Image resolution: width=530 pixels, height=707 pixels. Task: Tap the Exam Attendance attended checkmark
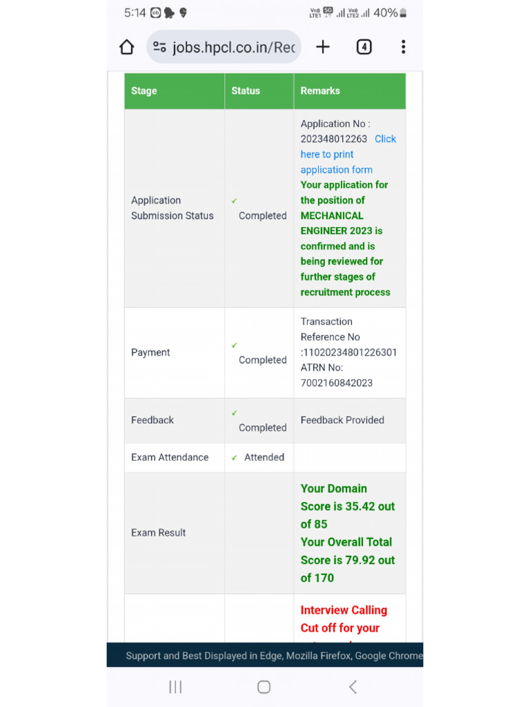(235, 458)
